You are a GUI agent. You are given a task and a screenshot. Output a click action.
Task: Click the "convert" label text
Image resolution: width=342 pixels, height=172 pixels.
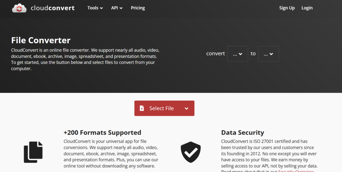215,54
